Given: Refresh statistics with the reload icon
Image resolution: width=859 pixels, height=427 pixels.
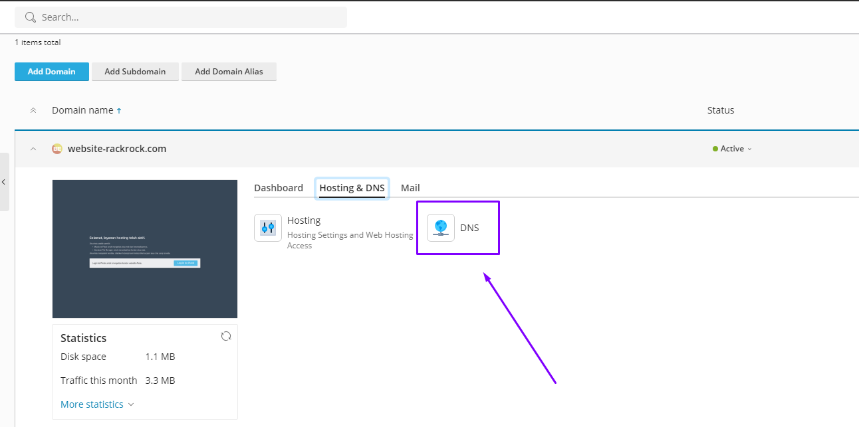Looking at the screenshot, I should coord(226,336).
